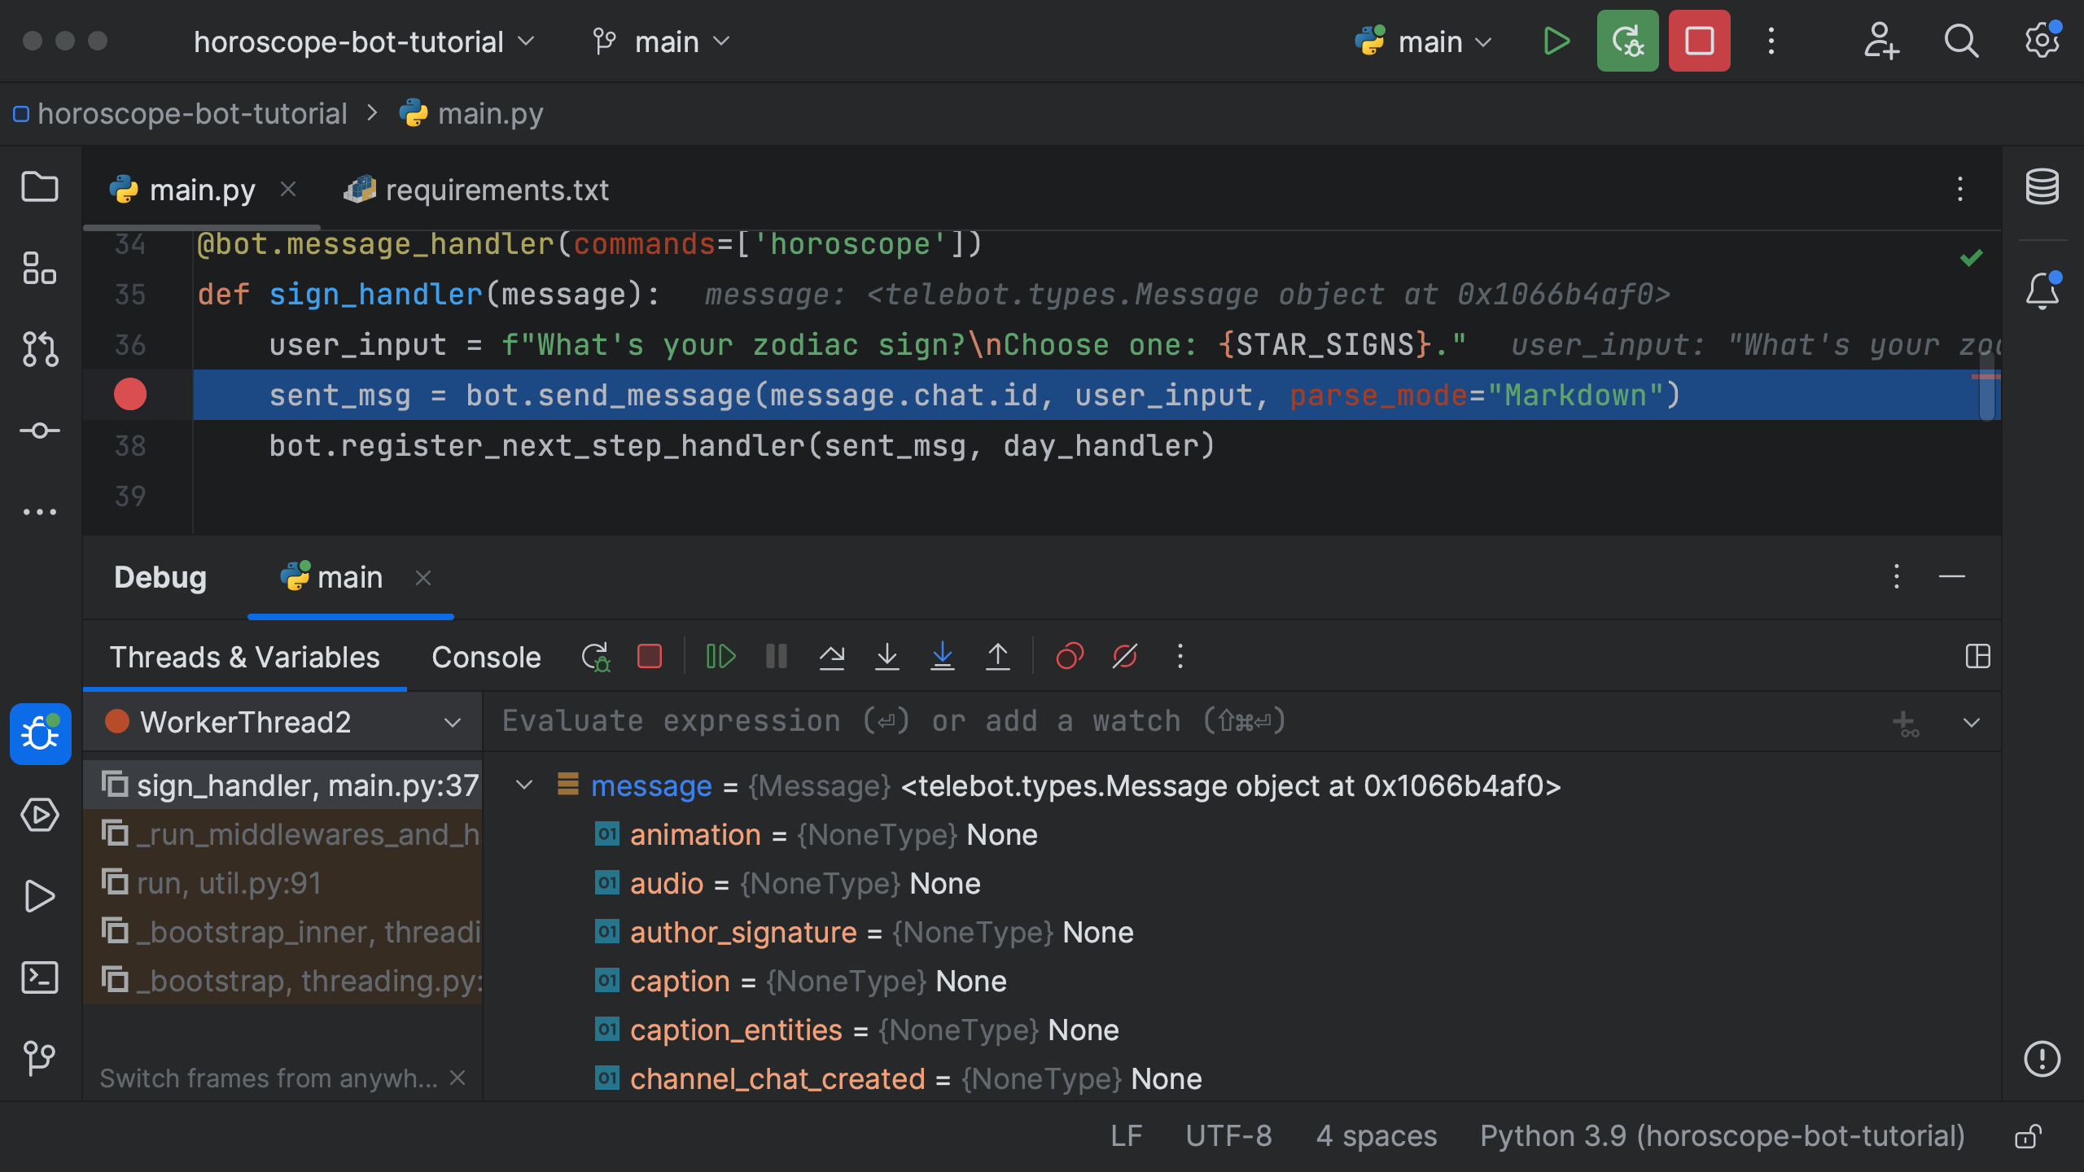Step into the current function call

coord(887,657)
